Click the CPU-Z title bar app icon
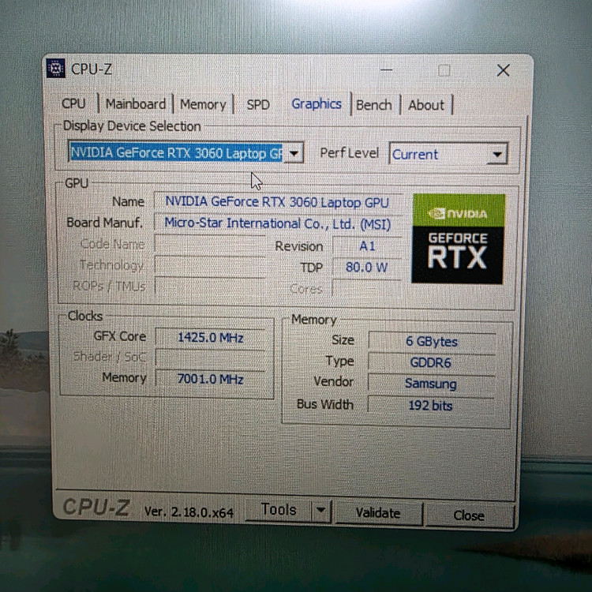The width and height of the screenshot is (592, 592). [x=55, y=69]
